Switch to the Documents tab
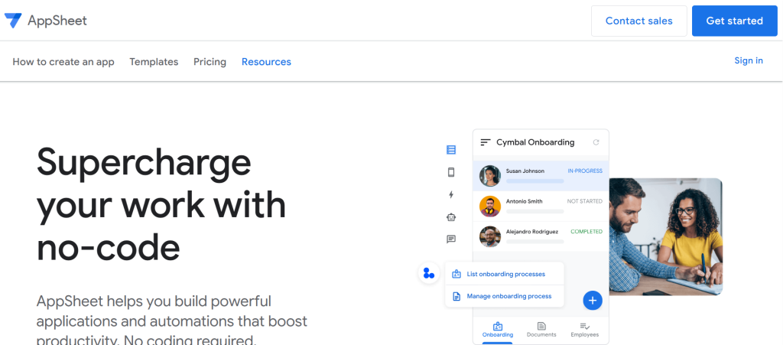 (x=541, y=330)
